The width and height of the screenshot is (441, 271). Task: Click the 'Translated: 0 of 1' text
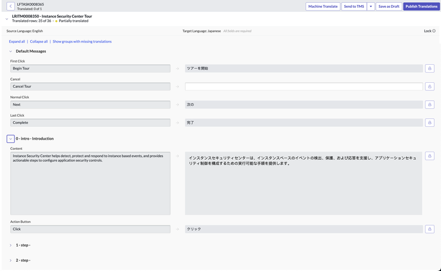[x=29, y=9]
